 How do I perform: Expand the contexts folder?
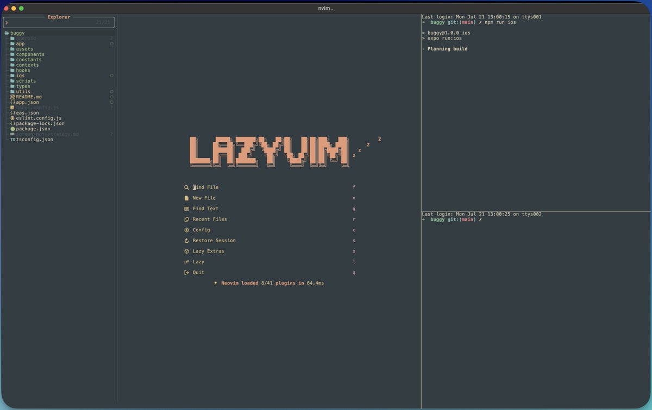[x=27, y=65]
